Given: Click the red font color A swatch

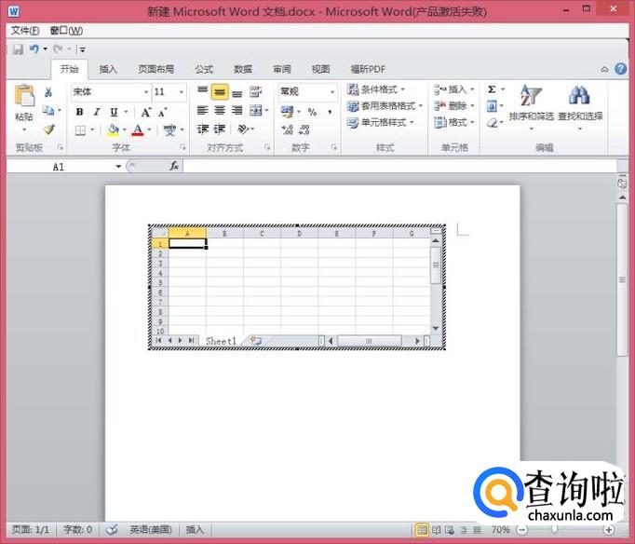Looking at the screenshot, I should point(138,130).
